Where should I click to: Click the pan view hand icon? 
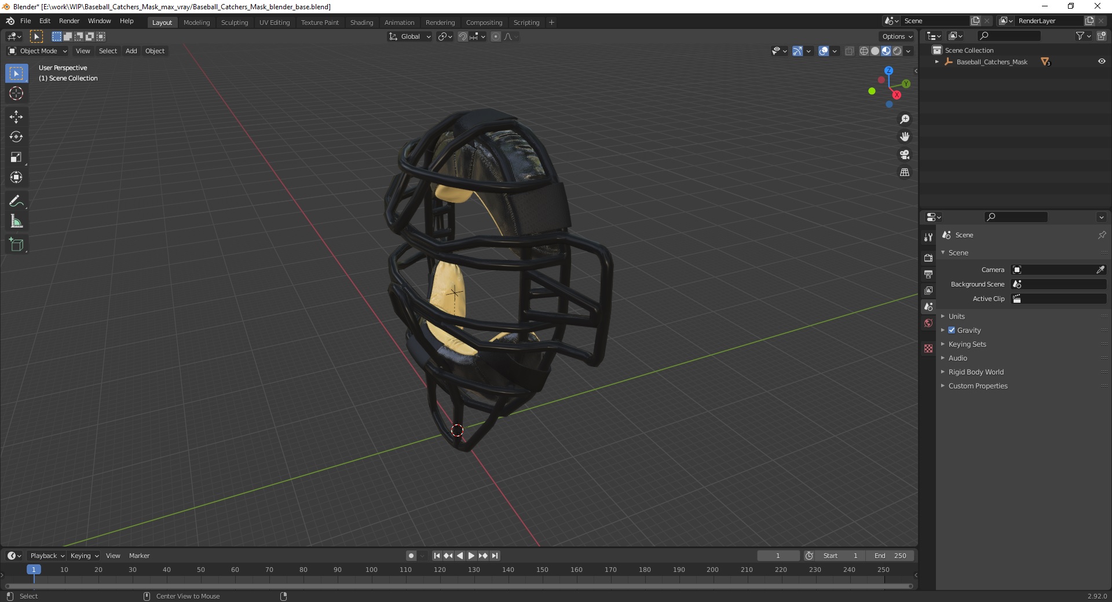(904, 137)
